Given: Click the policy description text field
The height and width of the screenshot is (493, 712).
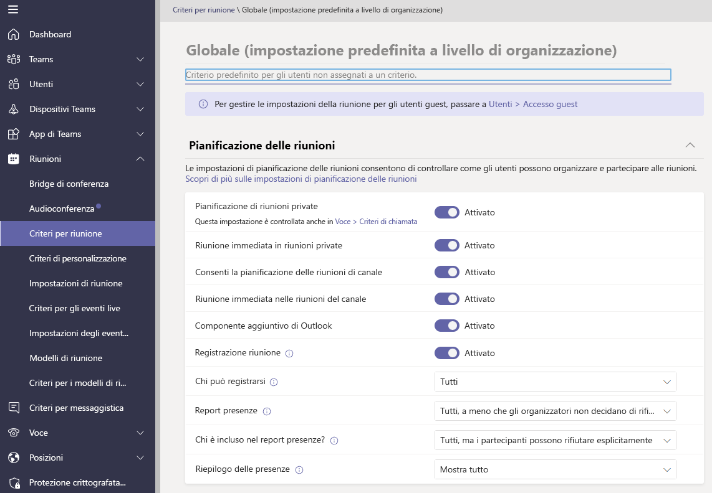Looking at the screenshot, I should click(x=428, y=75).
